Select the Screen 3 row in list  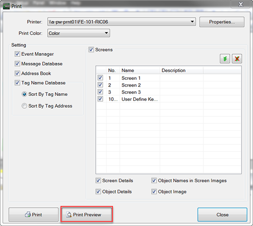[131, 92]
